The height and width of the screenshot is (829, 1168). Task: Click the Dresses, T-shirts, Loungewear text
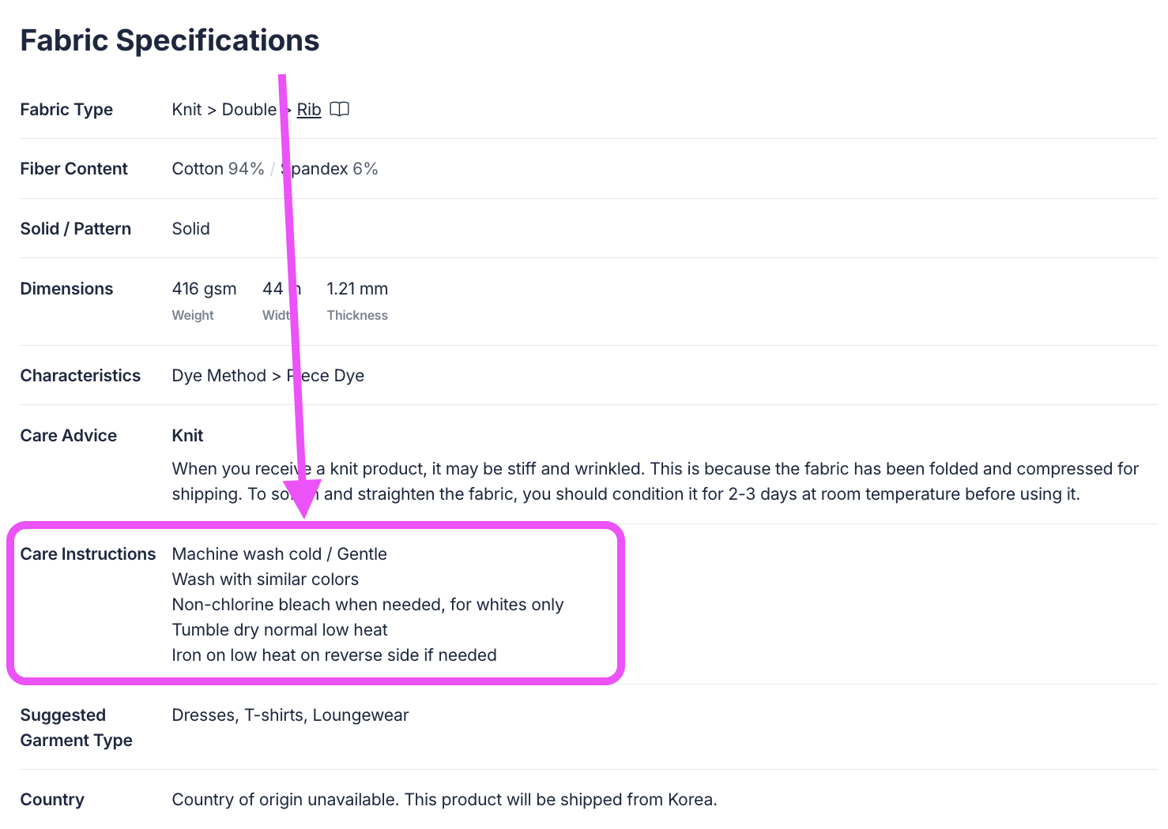[290, 715]
